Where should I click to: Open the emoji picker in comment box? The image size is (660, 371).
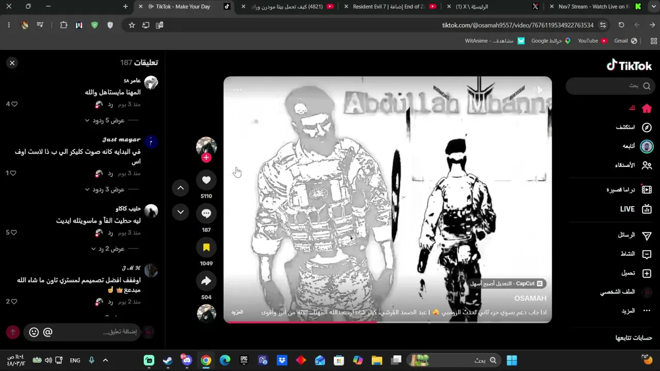(34, 332)
